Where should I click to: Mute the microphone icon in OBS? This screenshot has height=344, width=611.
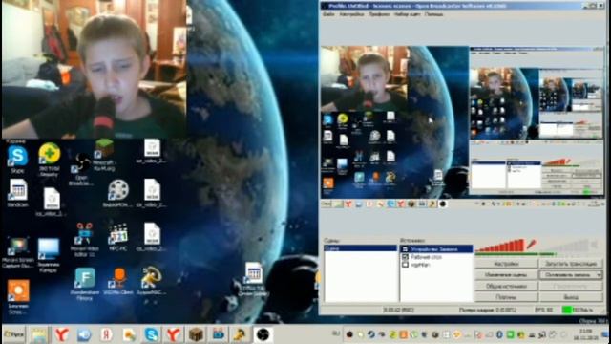coord(532,245)
